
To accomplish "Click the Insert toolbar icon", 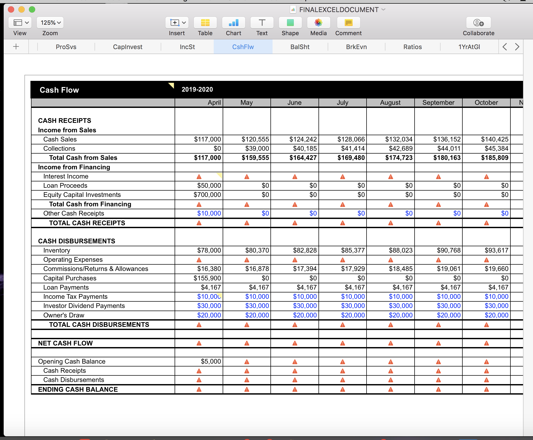I will [175, 23].
